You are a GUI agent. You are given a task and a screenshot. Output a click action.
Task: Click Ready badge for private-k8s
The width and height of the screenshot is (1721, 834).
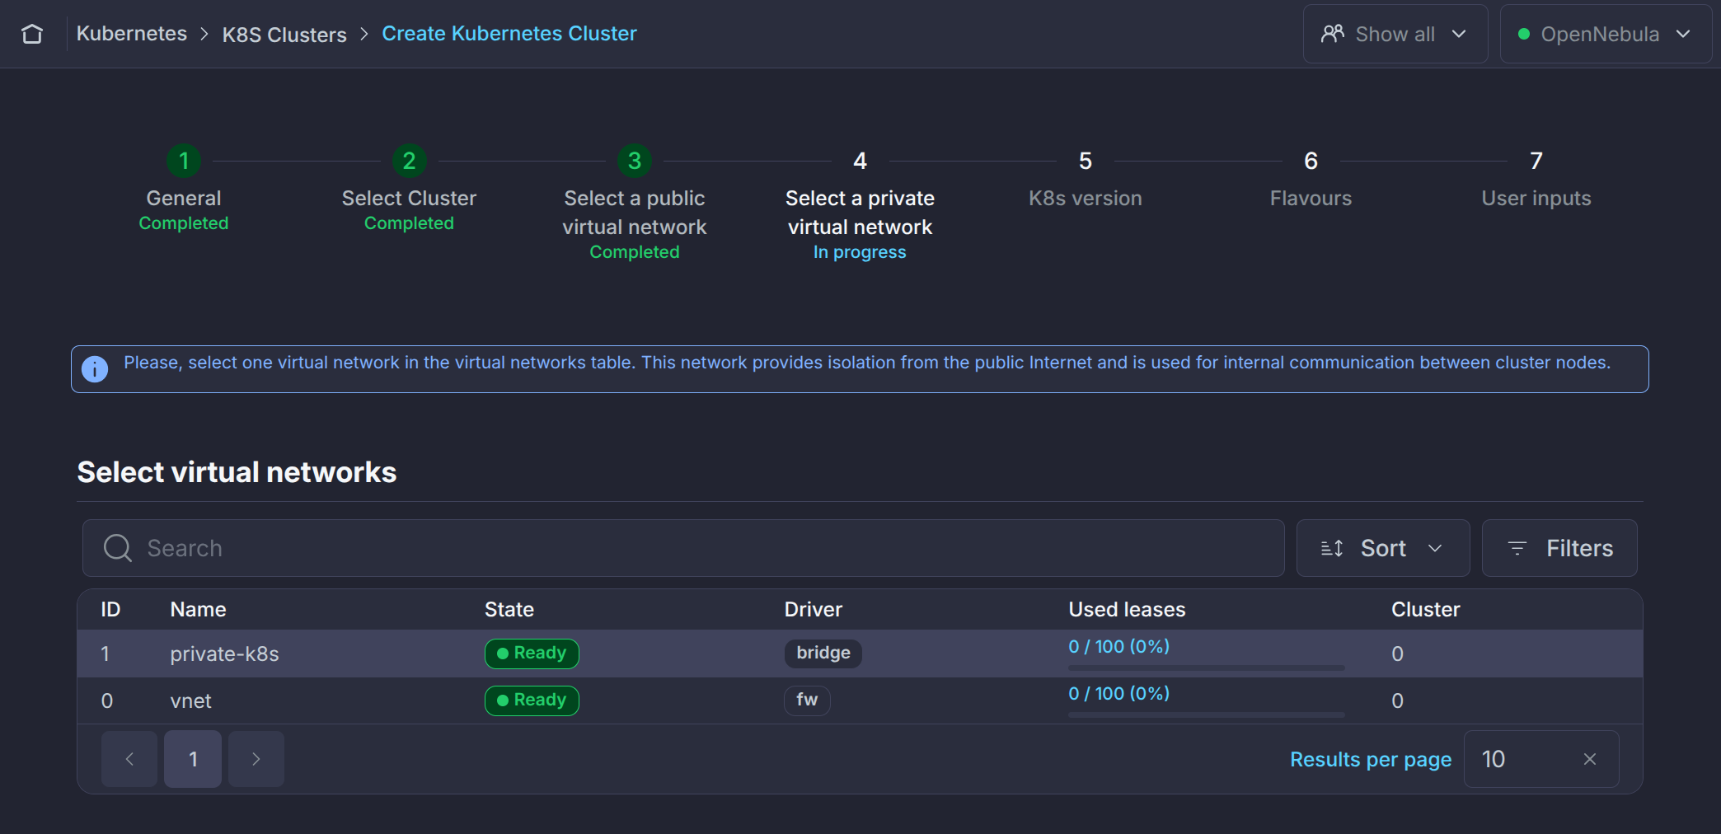[532, 654]
